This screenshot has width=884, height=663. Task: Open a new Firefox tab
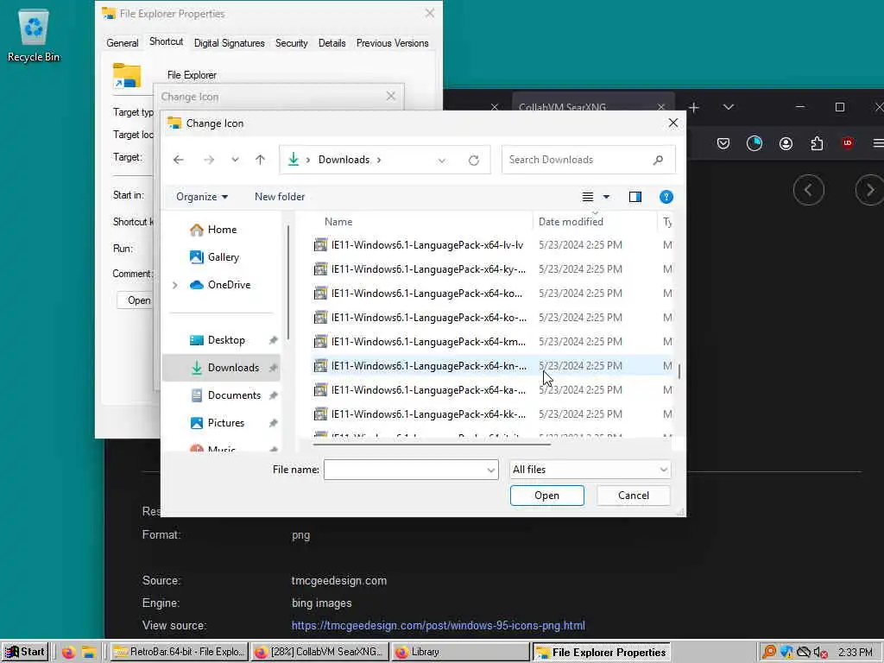point(694,107)
